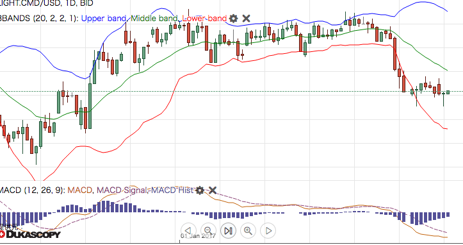Screen dimensions: 463x245
Task: Remove the MACD indicator
Action: click(213, 190)
